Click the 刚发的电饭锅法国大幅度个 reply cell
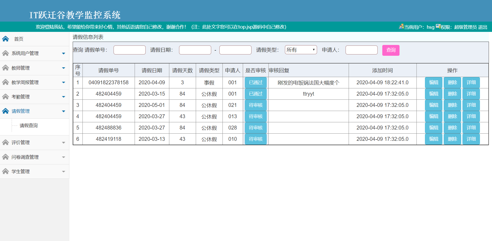This screenshot has height=241, width=492. 309,82
